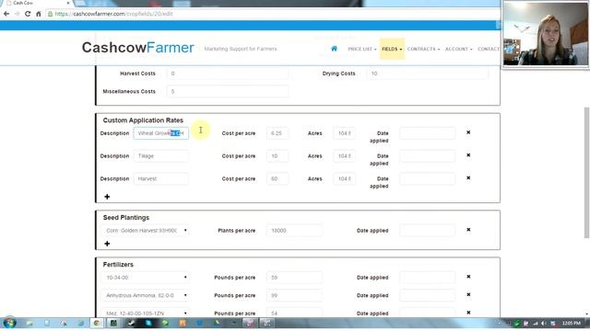
Task: Delete the 10-34-00 fertilizer row
Action: click(468, 277)
